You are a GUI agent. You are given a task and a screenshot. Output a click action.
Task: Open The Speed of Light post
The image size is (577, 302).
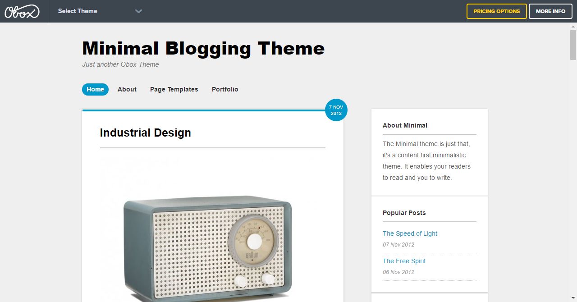[410, 233]
